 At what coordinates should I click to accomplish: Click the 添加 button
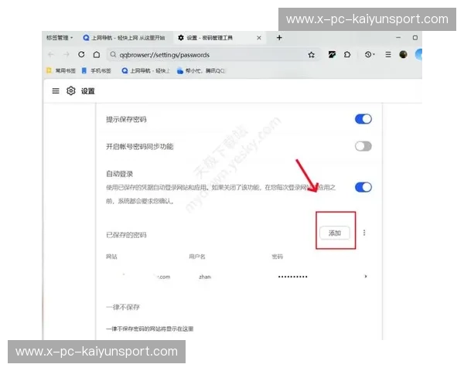pyautogui.click(x=335, y=233)
